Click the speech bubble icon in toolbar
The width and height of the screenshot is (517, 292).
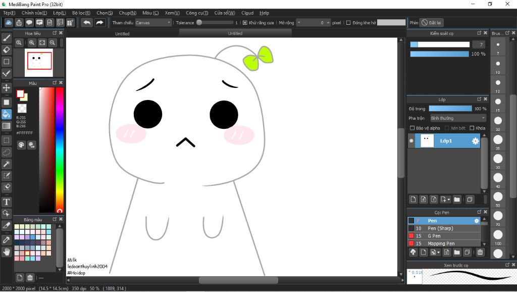(x=29, y=22)
